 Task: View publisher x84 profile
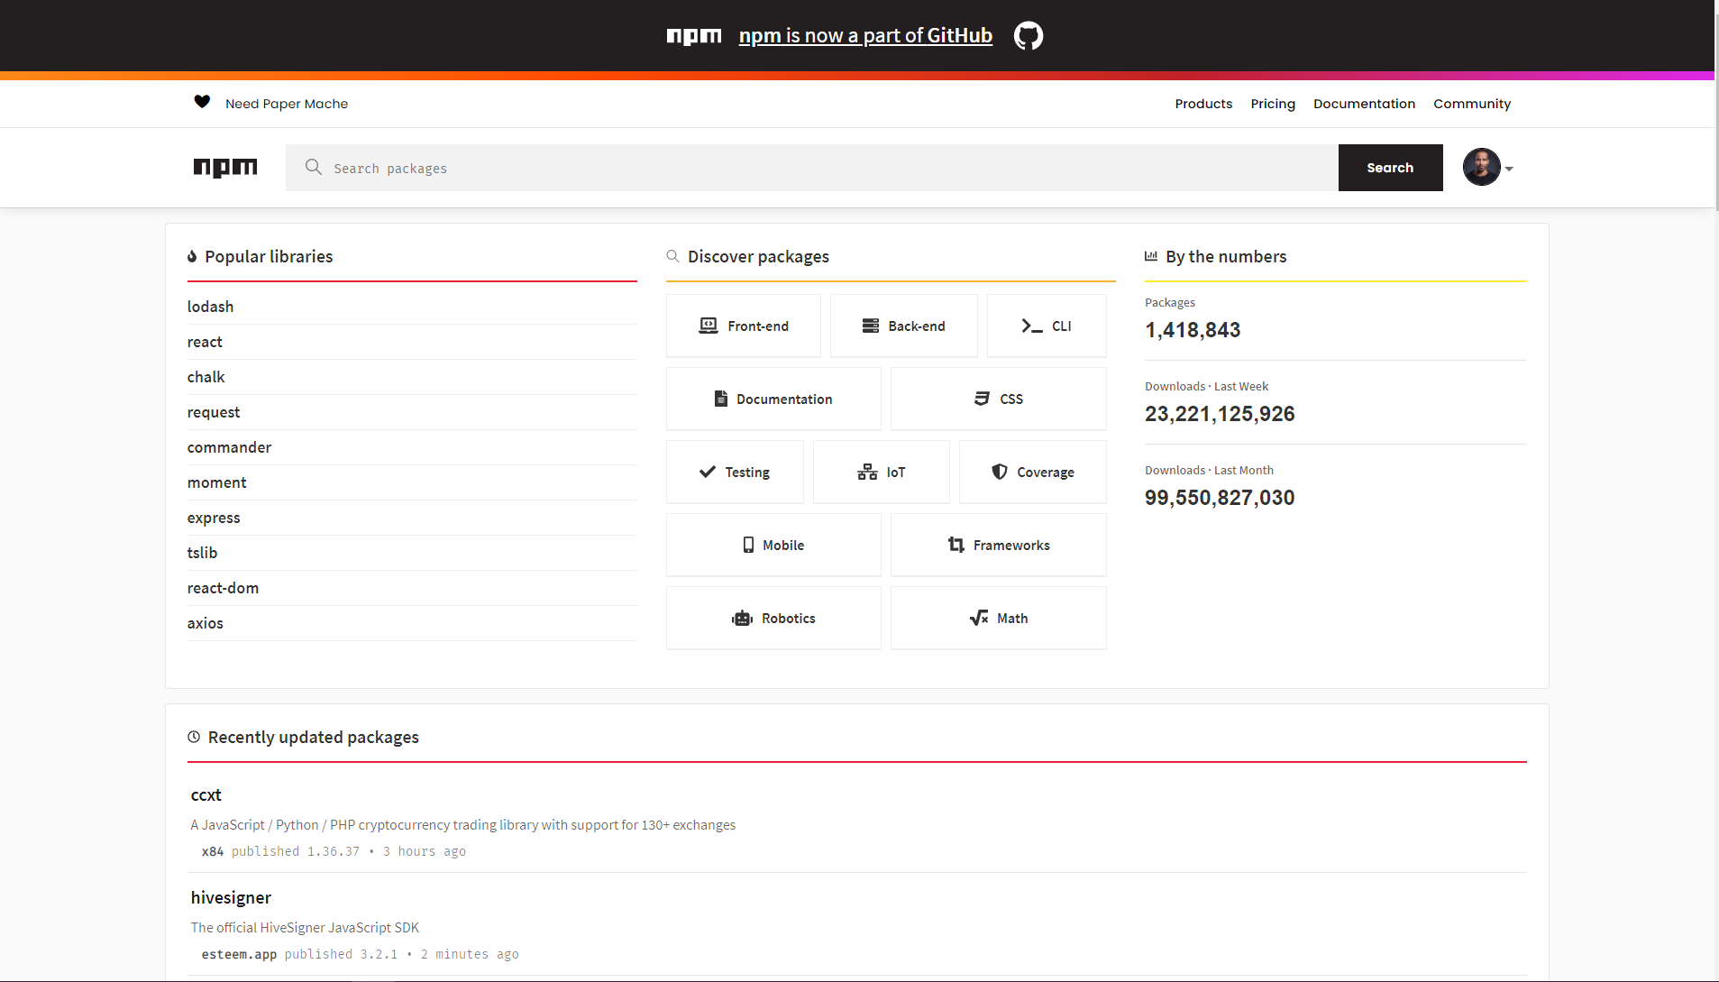click(x=213, y=851)
